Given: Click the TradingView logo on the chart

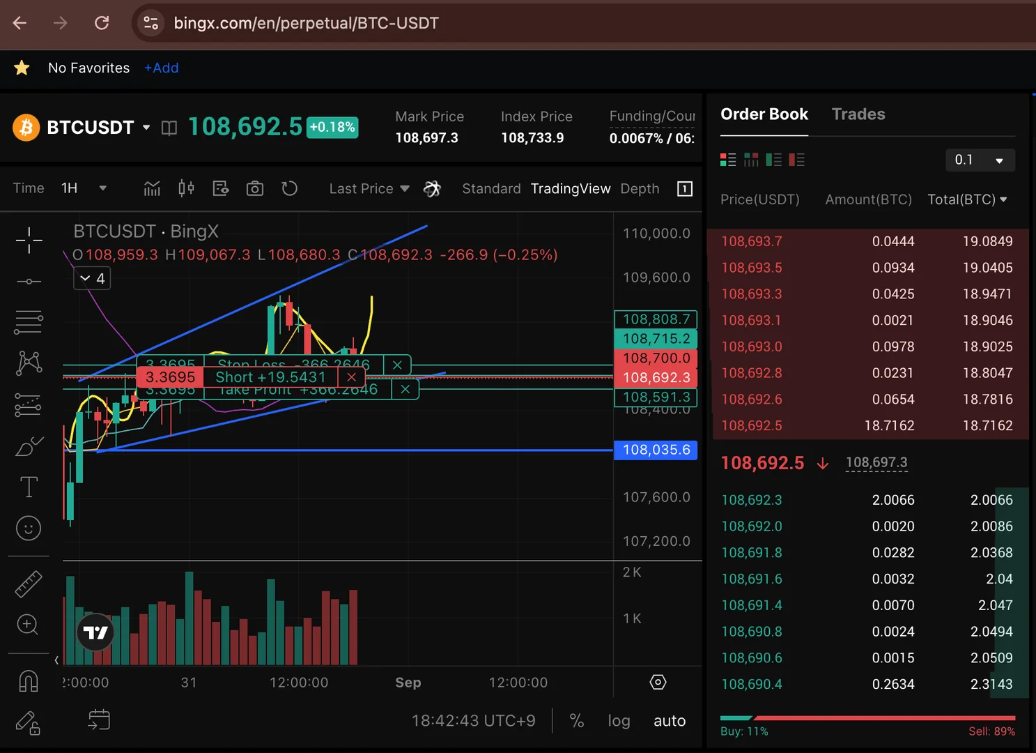Looking at the screenshot, I should pos(95,632).
